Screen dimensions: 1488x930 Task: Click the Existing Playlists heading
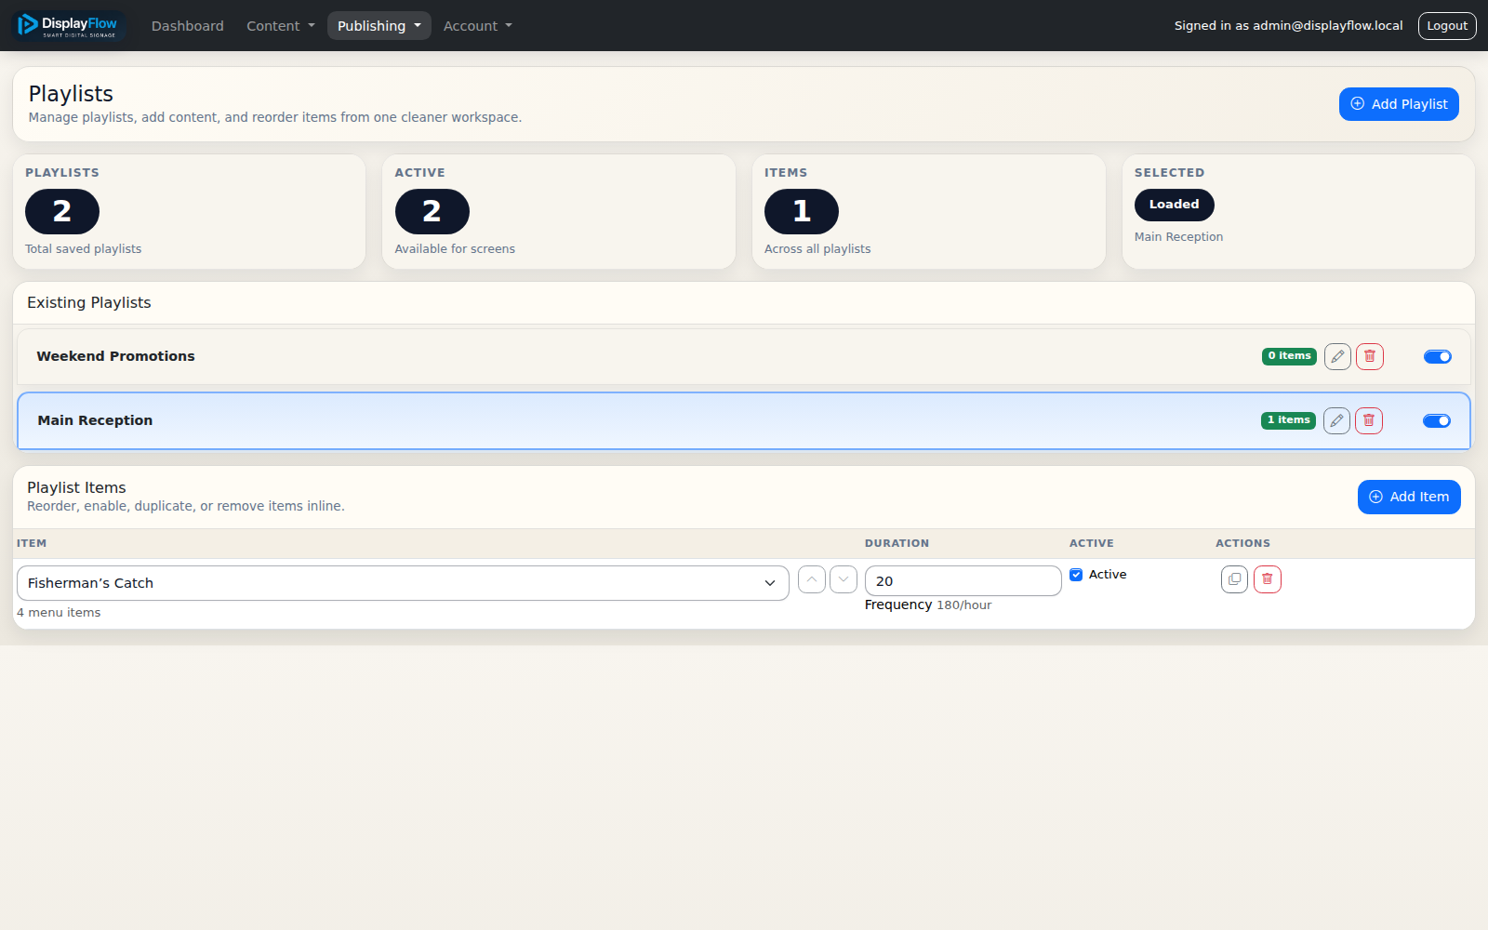coord(89,303)
